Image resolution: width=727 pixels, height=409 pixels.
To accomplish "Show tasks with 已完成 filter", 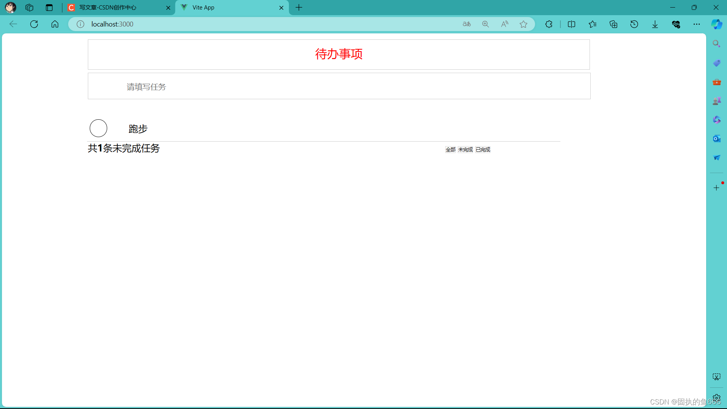I will click(483, 150).
